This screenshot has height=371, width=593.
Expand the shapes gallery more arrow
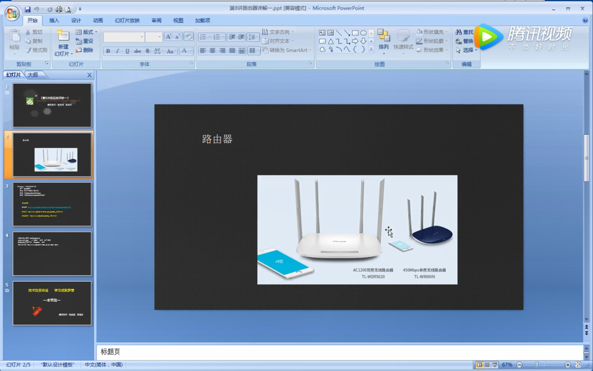tap(371, 50)
